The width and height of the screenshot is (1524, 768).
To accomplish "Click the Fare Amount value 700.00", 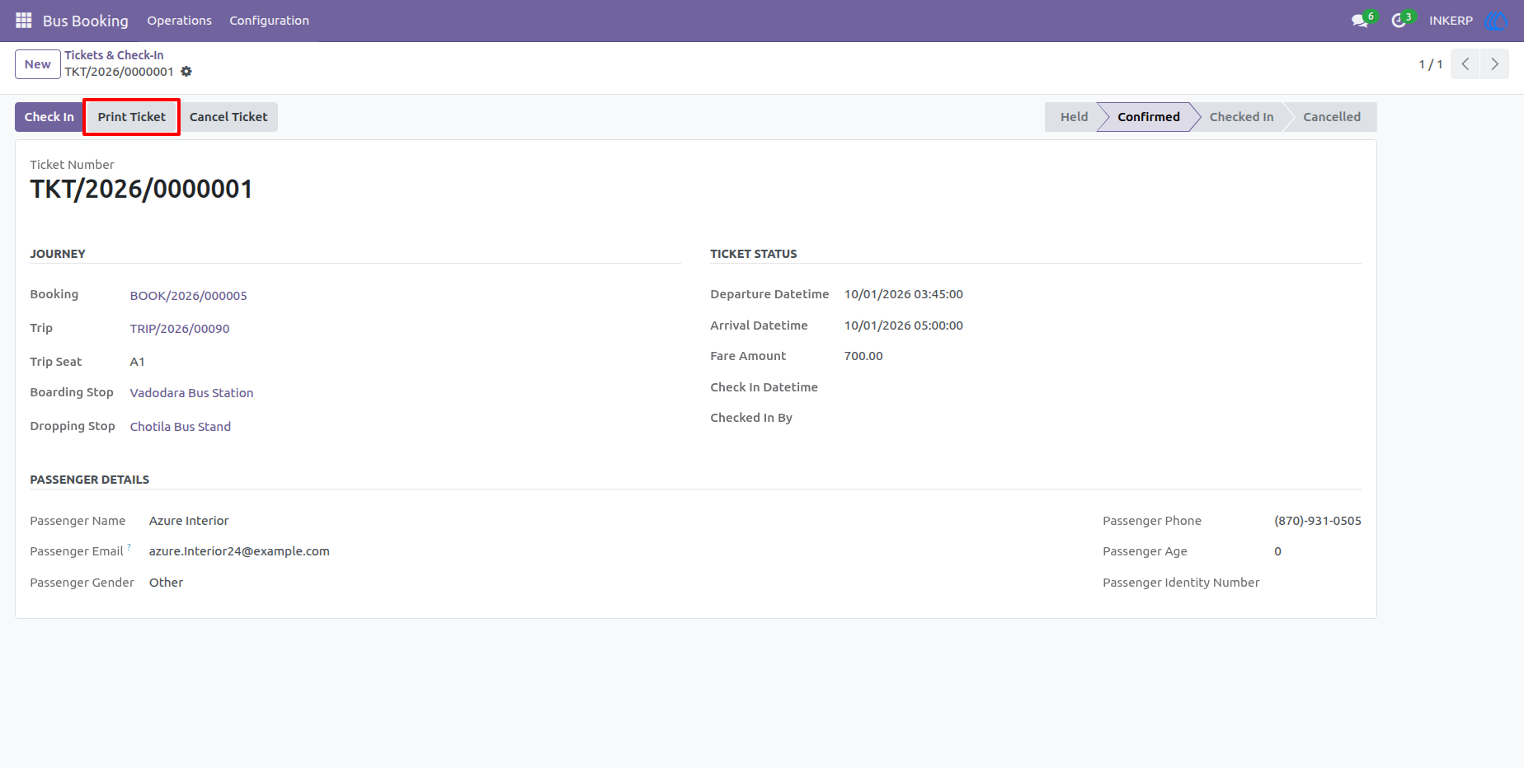I will tap(863, 356).
